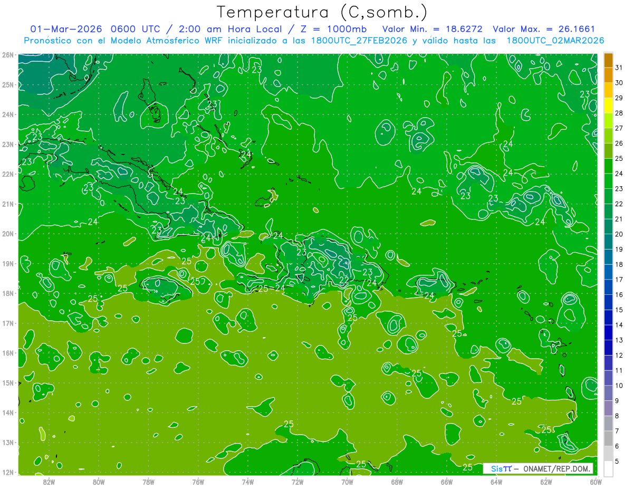Click the "72W" longitude axis label

click(x=298, y=482)
